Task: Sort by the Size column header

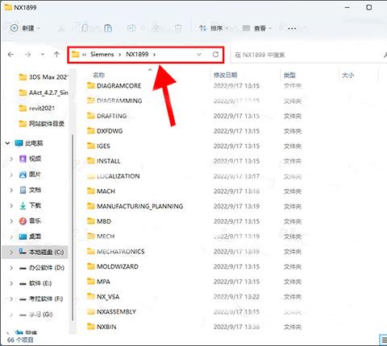Action: tap(347, 75)
